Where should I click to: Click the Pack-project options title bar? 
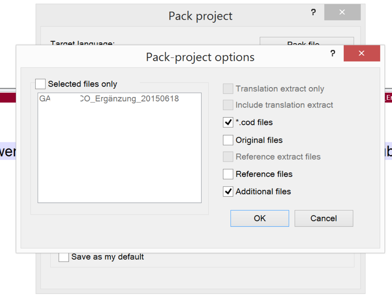click(200, 57)
